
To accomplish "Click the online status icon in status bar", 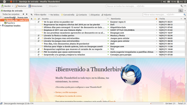I will pos(1,104).
